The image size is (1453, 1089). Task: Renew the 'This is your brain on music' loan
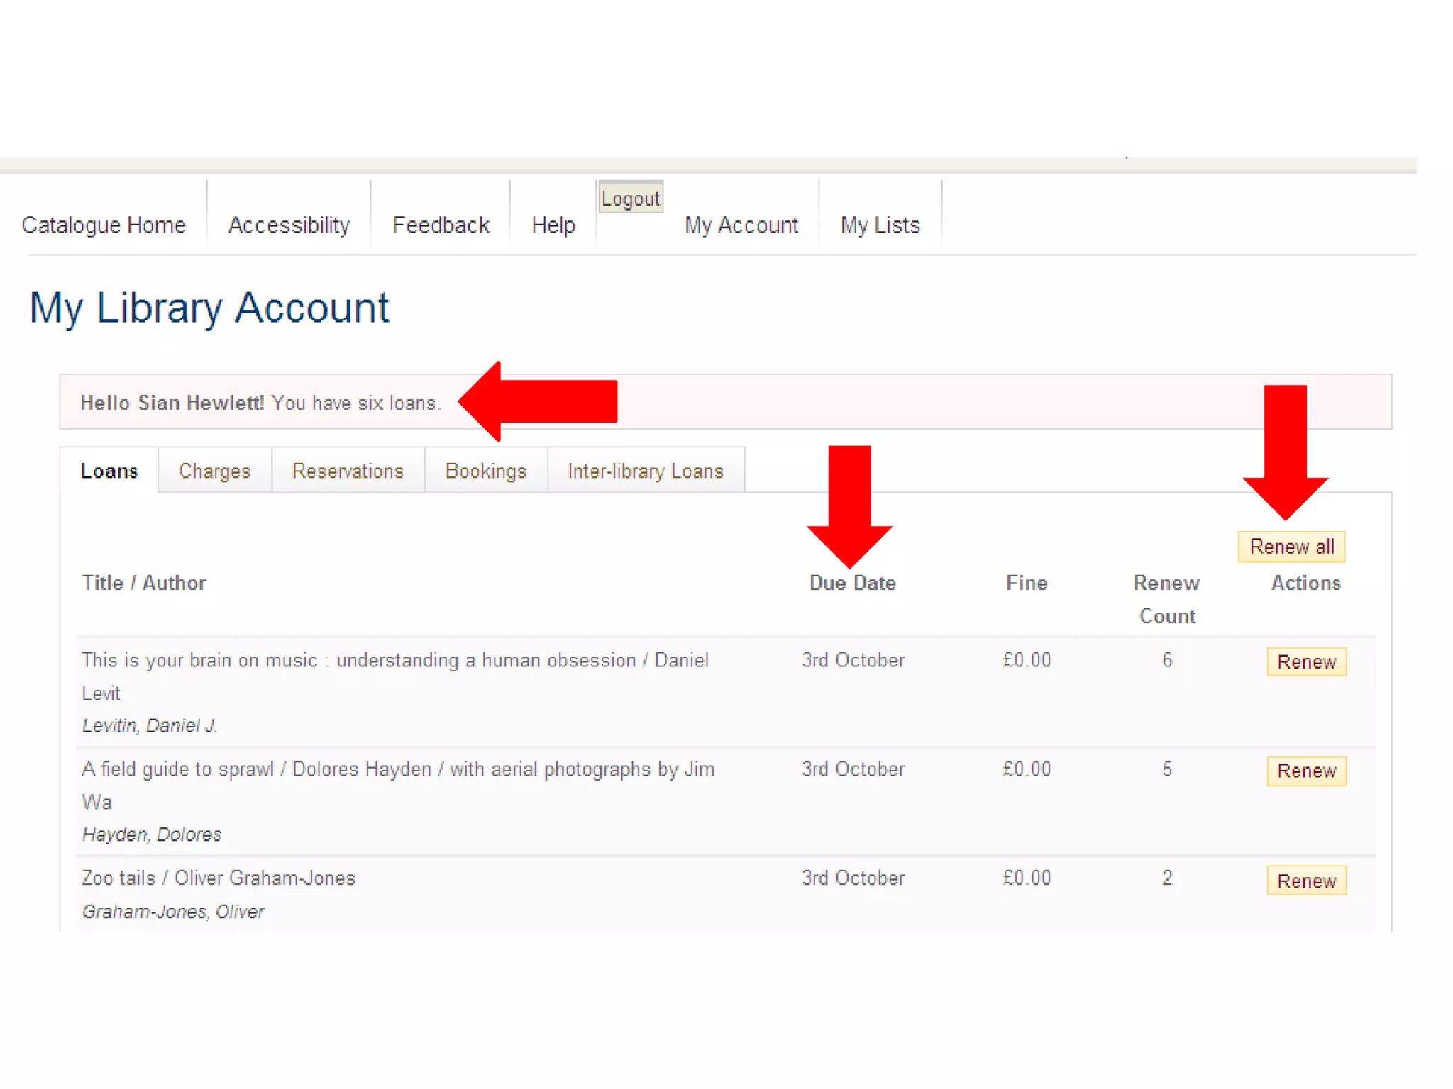pos(1306,661)
